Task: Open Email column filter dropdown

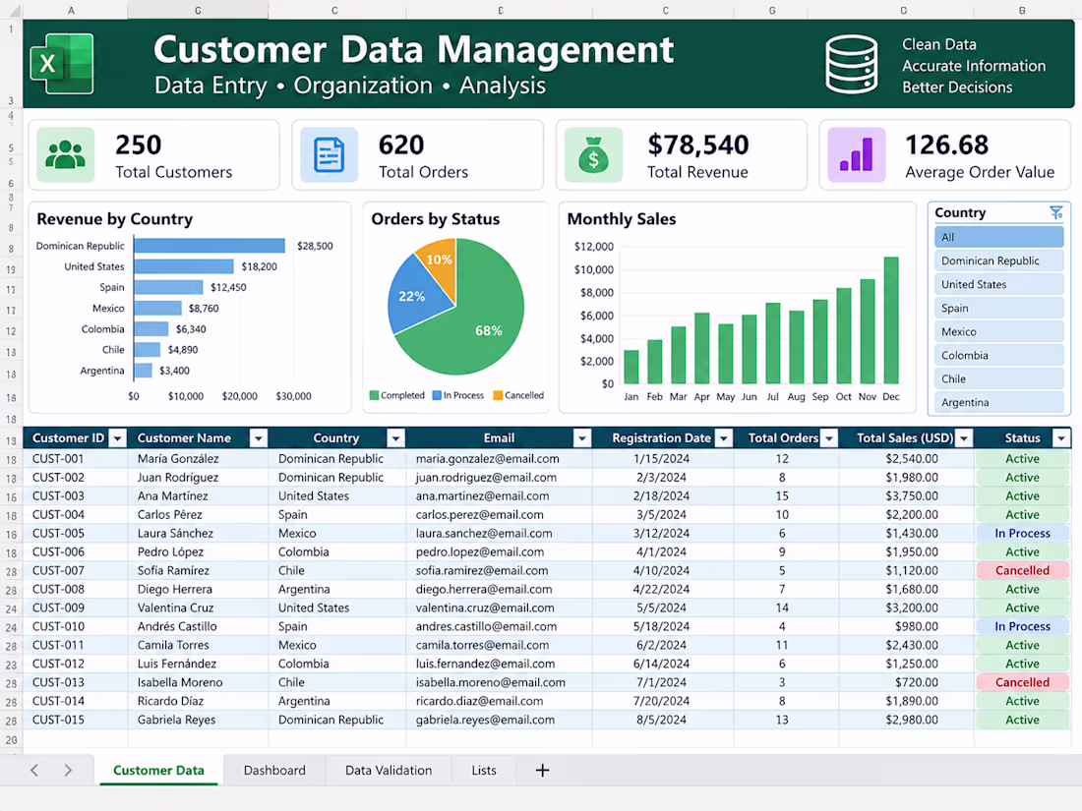Action: pos(582,437)
